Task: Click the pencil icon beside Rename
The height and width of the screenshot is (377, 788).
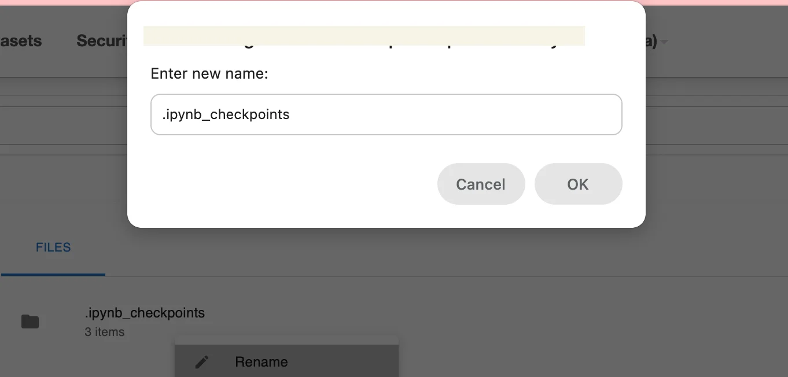Action: click(x=202, y=362)
